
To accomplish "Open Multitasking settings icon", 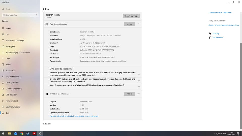I will click(x=3, y=71).
